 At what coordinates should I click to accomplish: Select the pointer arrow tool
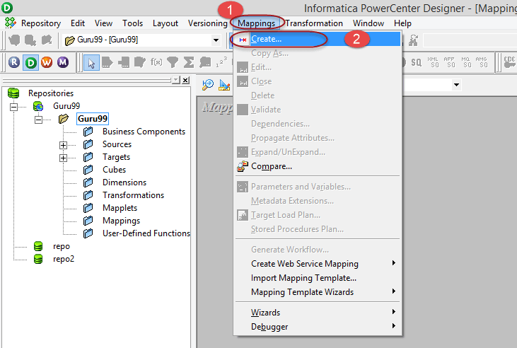click(x=91, y=62)
